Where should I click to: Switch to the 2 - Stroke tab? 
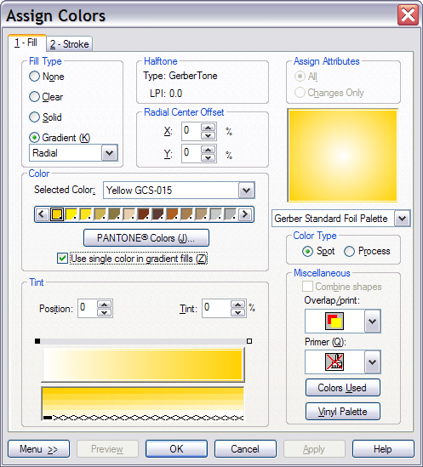[69, 44]
